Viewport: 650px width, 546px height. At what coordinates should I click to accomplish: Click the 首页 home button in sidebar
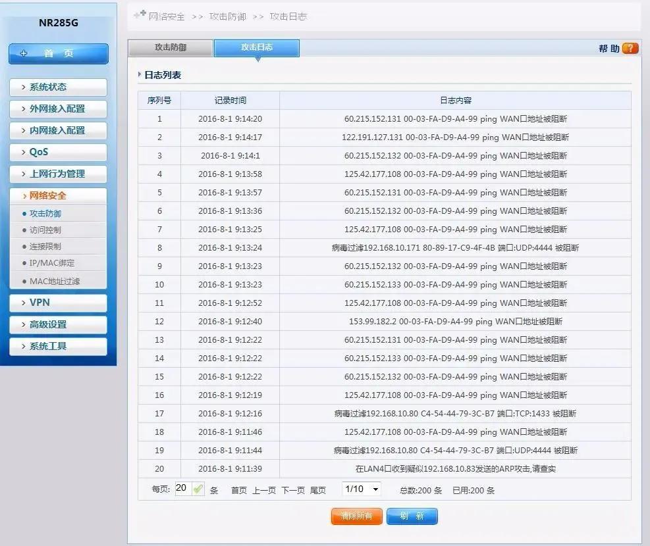click(58, 54)
